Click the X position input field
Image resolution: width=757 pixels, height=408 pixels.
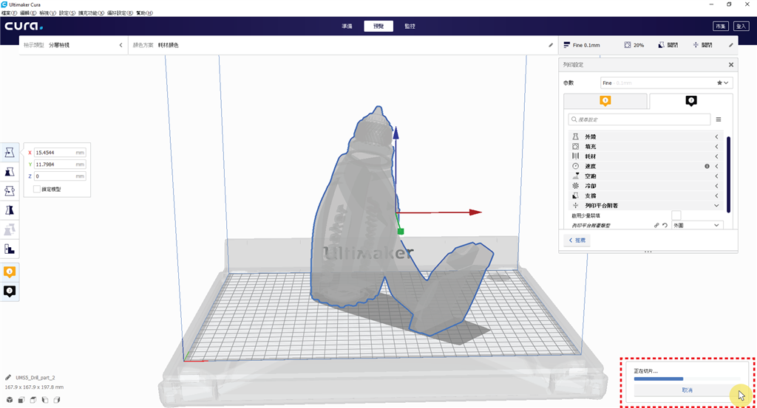tap(60, 153)
